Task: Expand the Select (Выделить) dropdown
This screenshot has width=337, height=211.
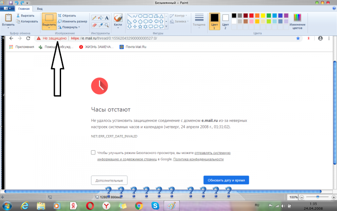Action: [49, 27]
